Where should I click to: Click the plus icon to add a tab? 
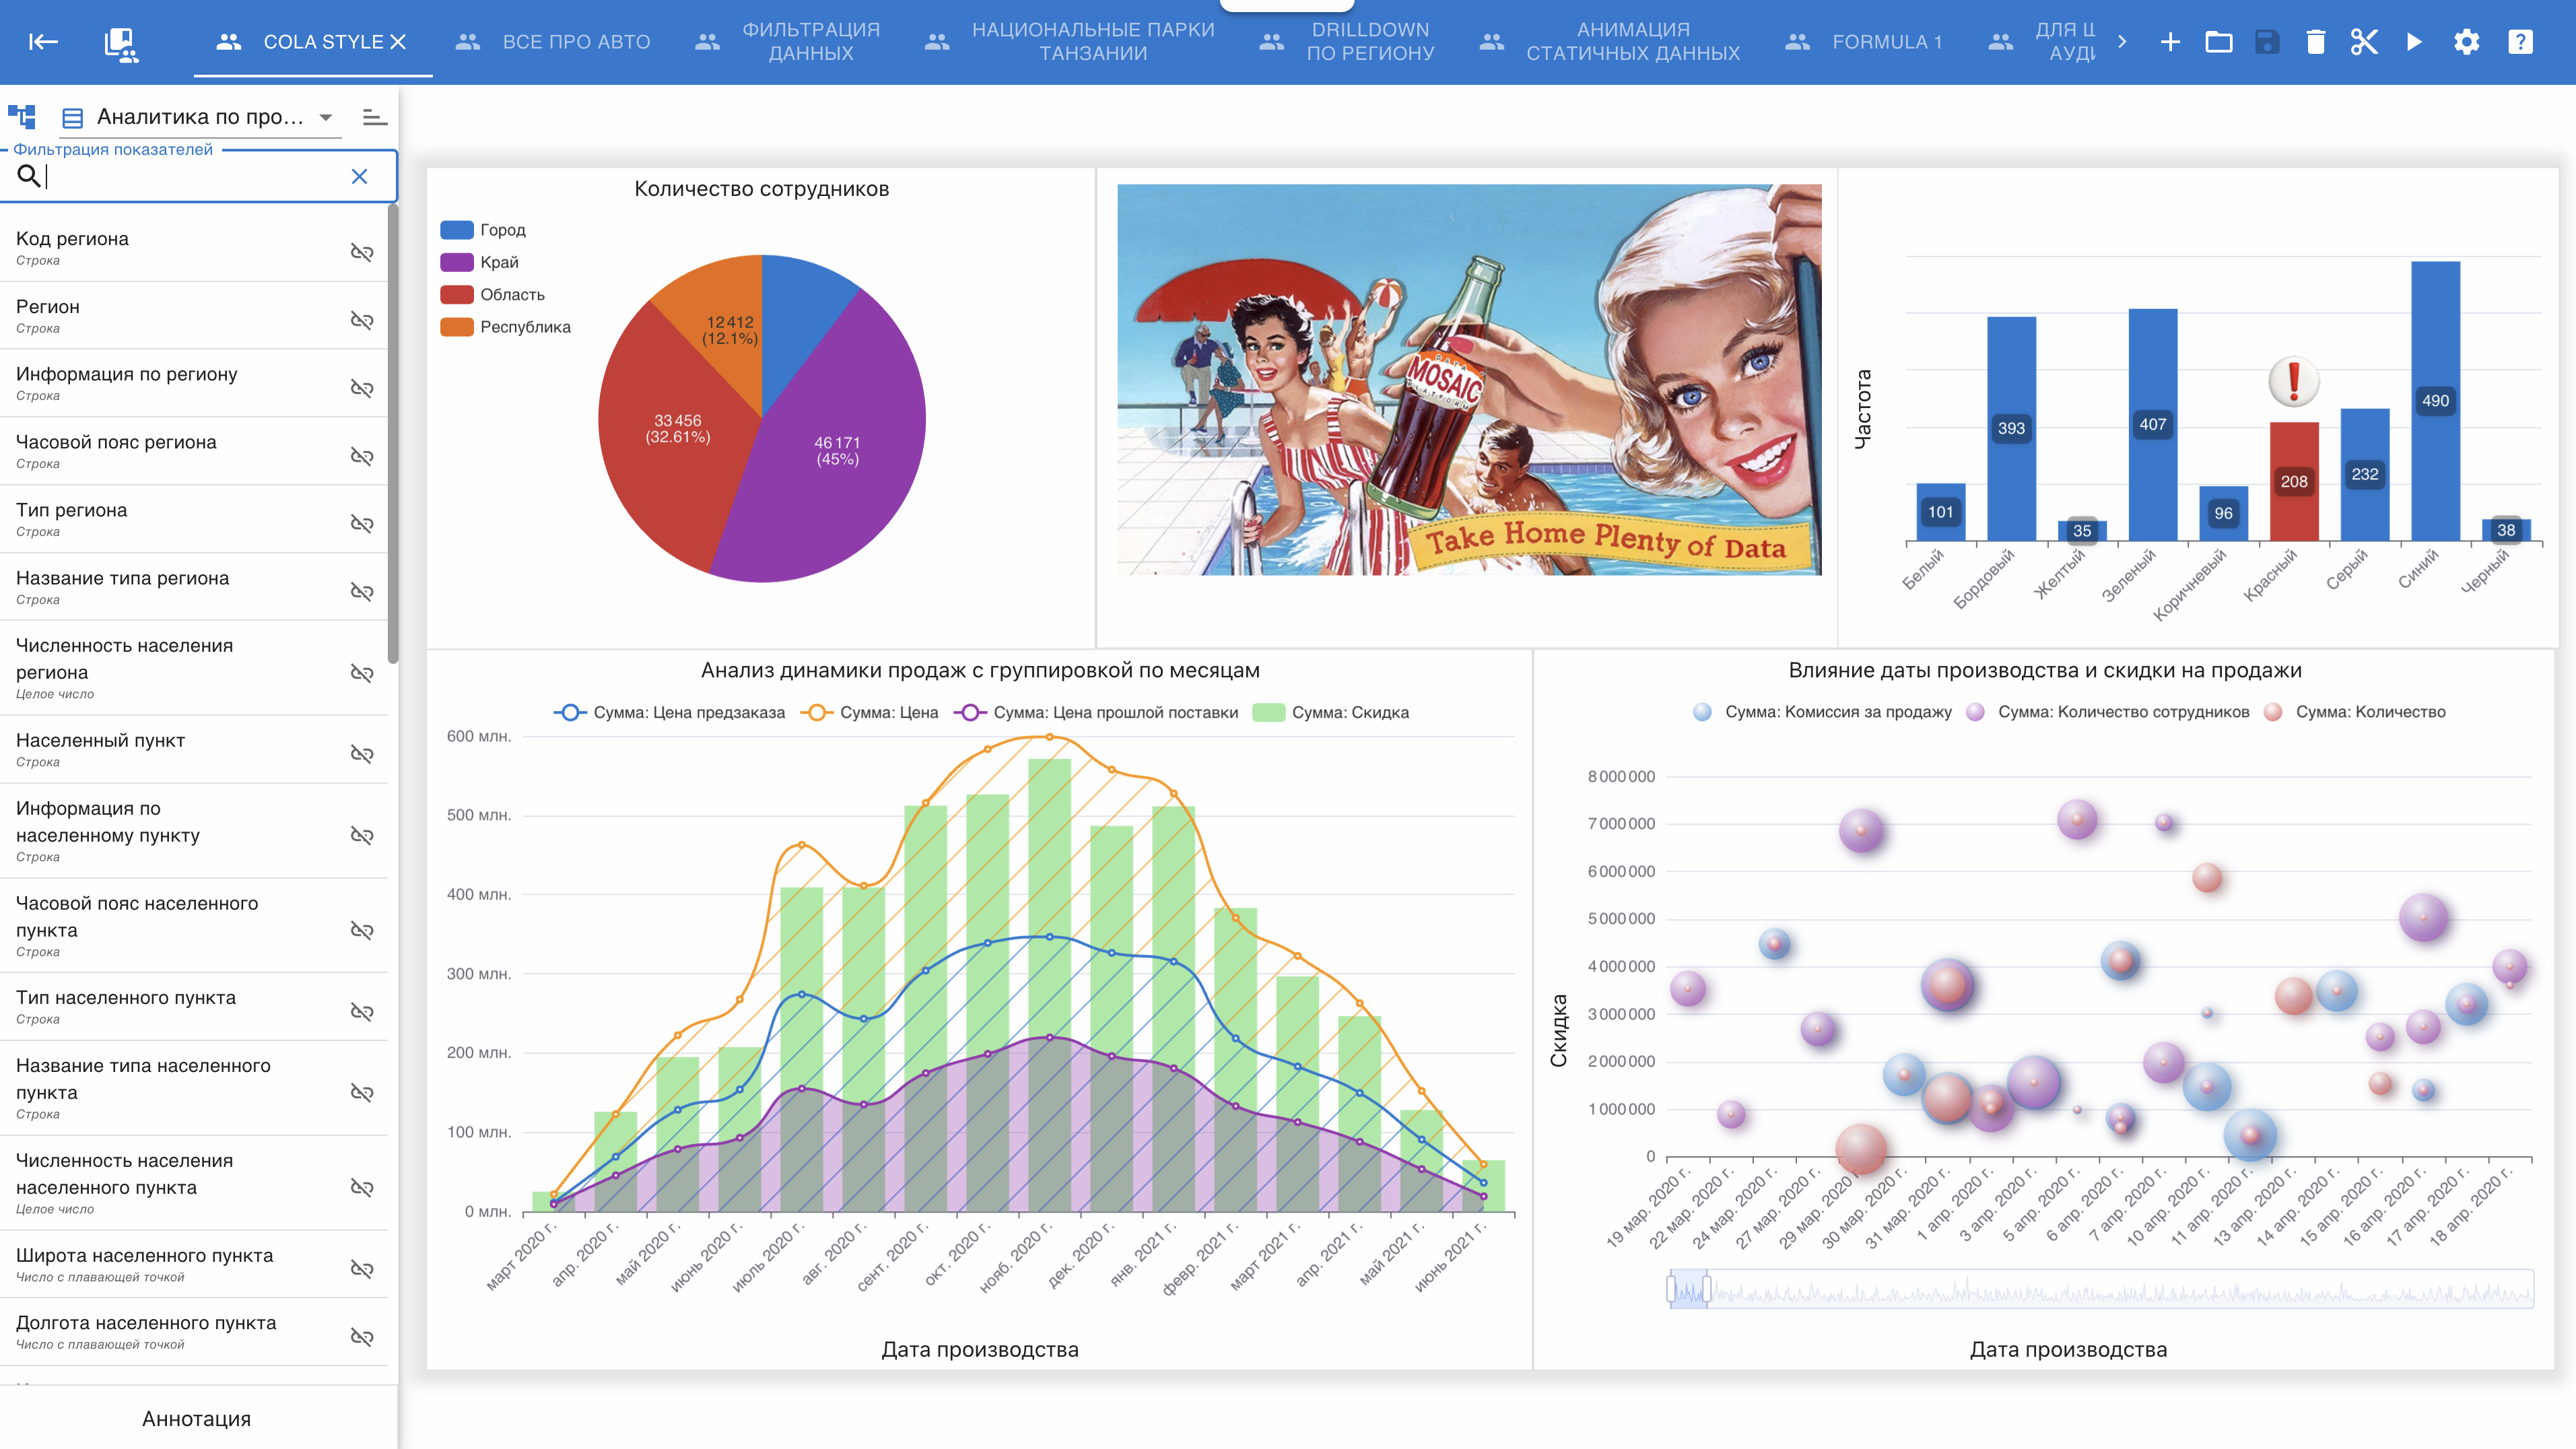point(2170,42)
